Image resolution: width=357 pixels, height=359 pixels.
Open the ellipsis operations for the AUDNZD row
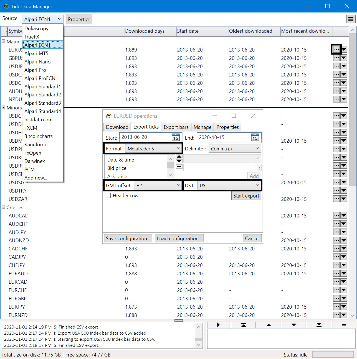(336, 240)
